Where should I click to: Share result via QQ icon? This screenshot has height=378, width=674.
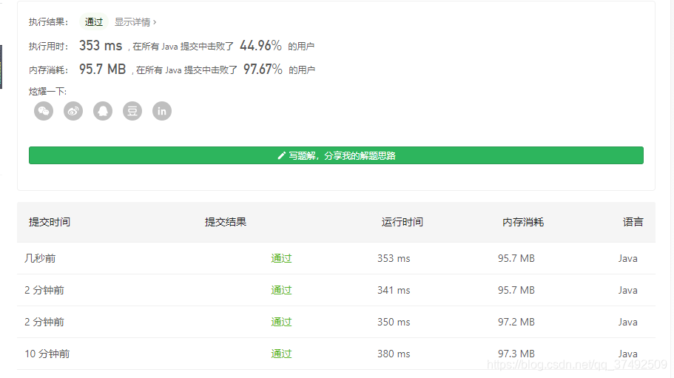[103, 111]
